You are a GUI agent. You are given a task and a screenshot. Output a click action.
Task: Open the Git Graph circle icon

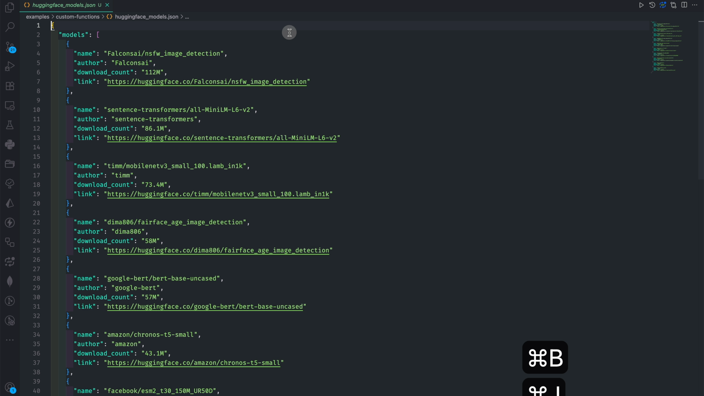click(x=10, y=301)
